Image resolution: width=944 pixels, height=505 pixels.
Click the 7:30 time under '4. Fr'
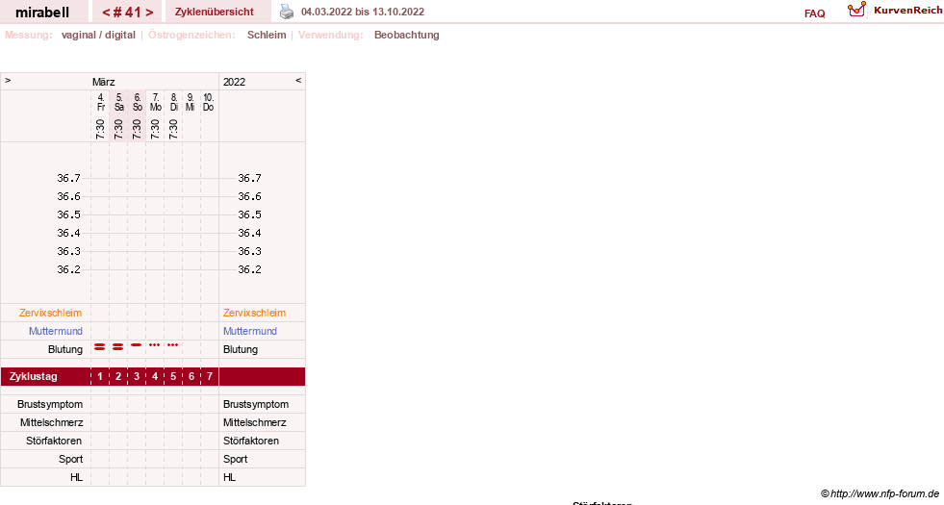[100, 129]
